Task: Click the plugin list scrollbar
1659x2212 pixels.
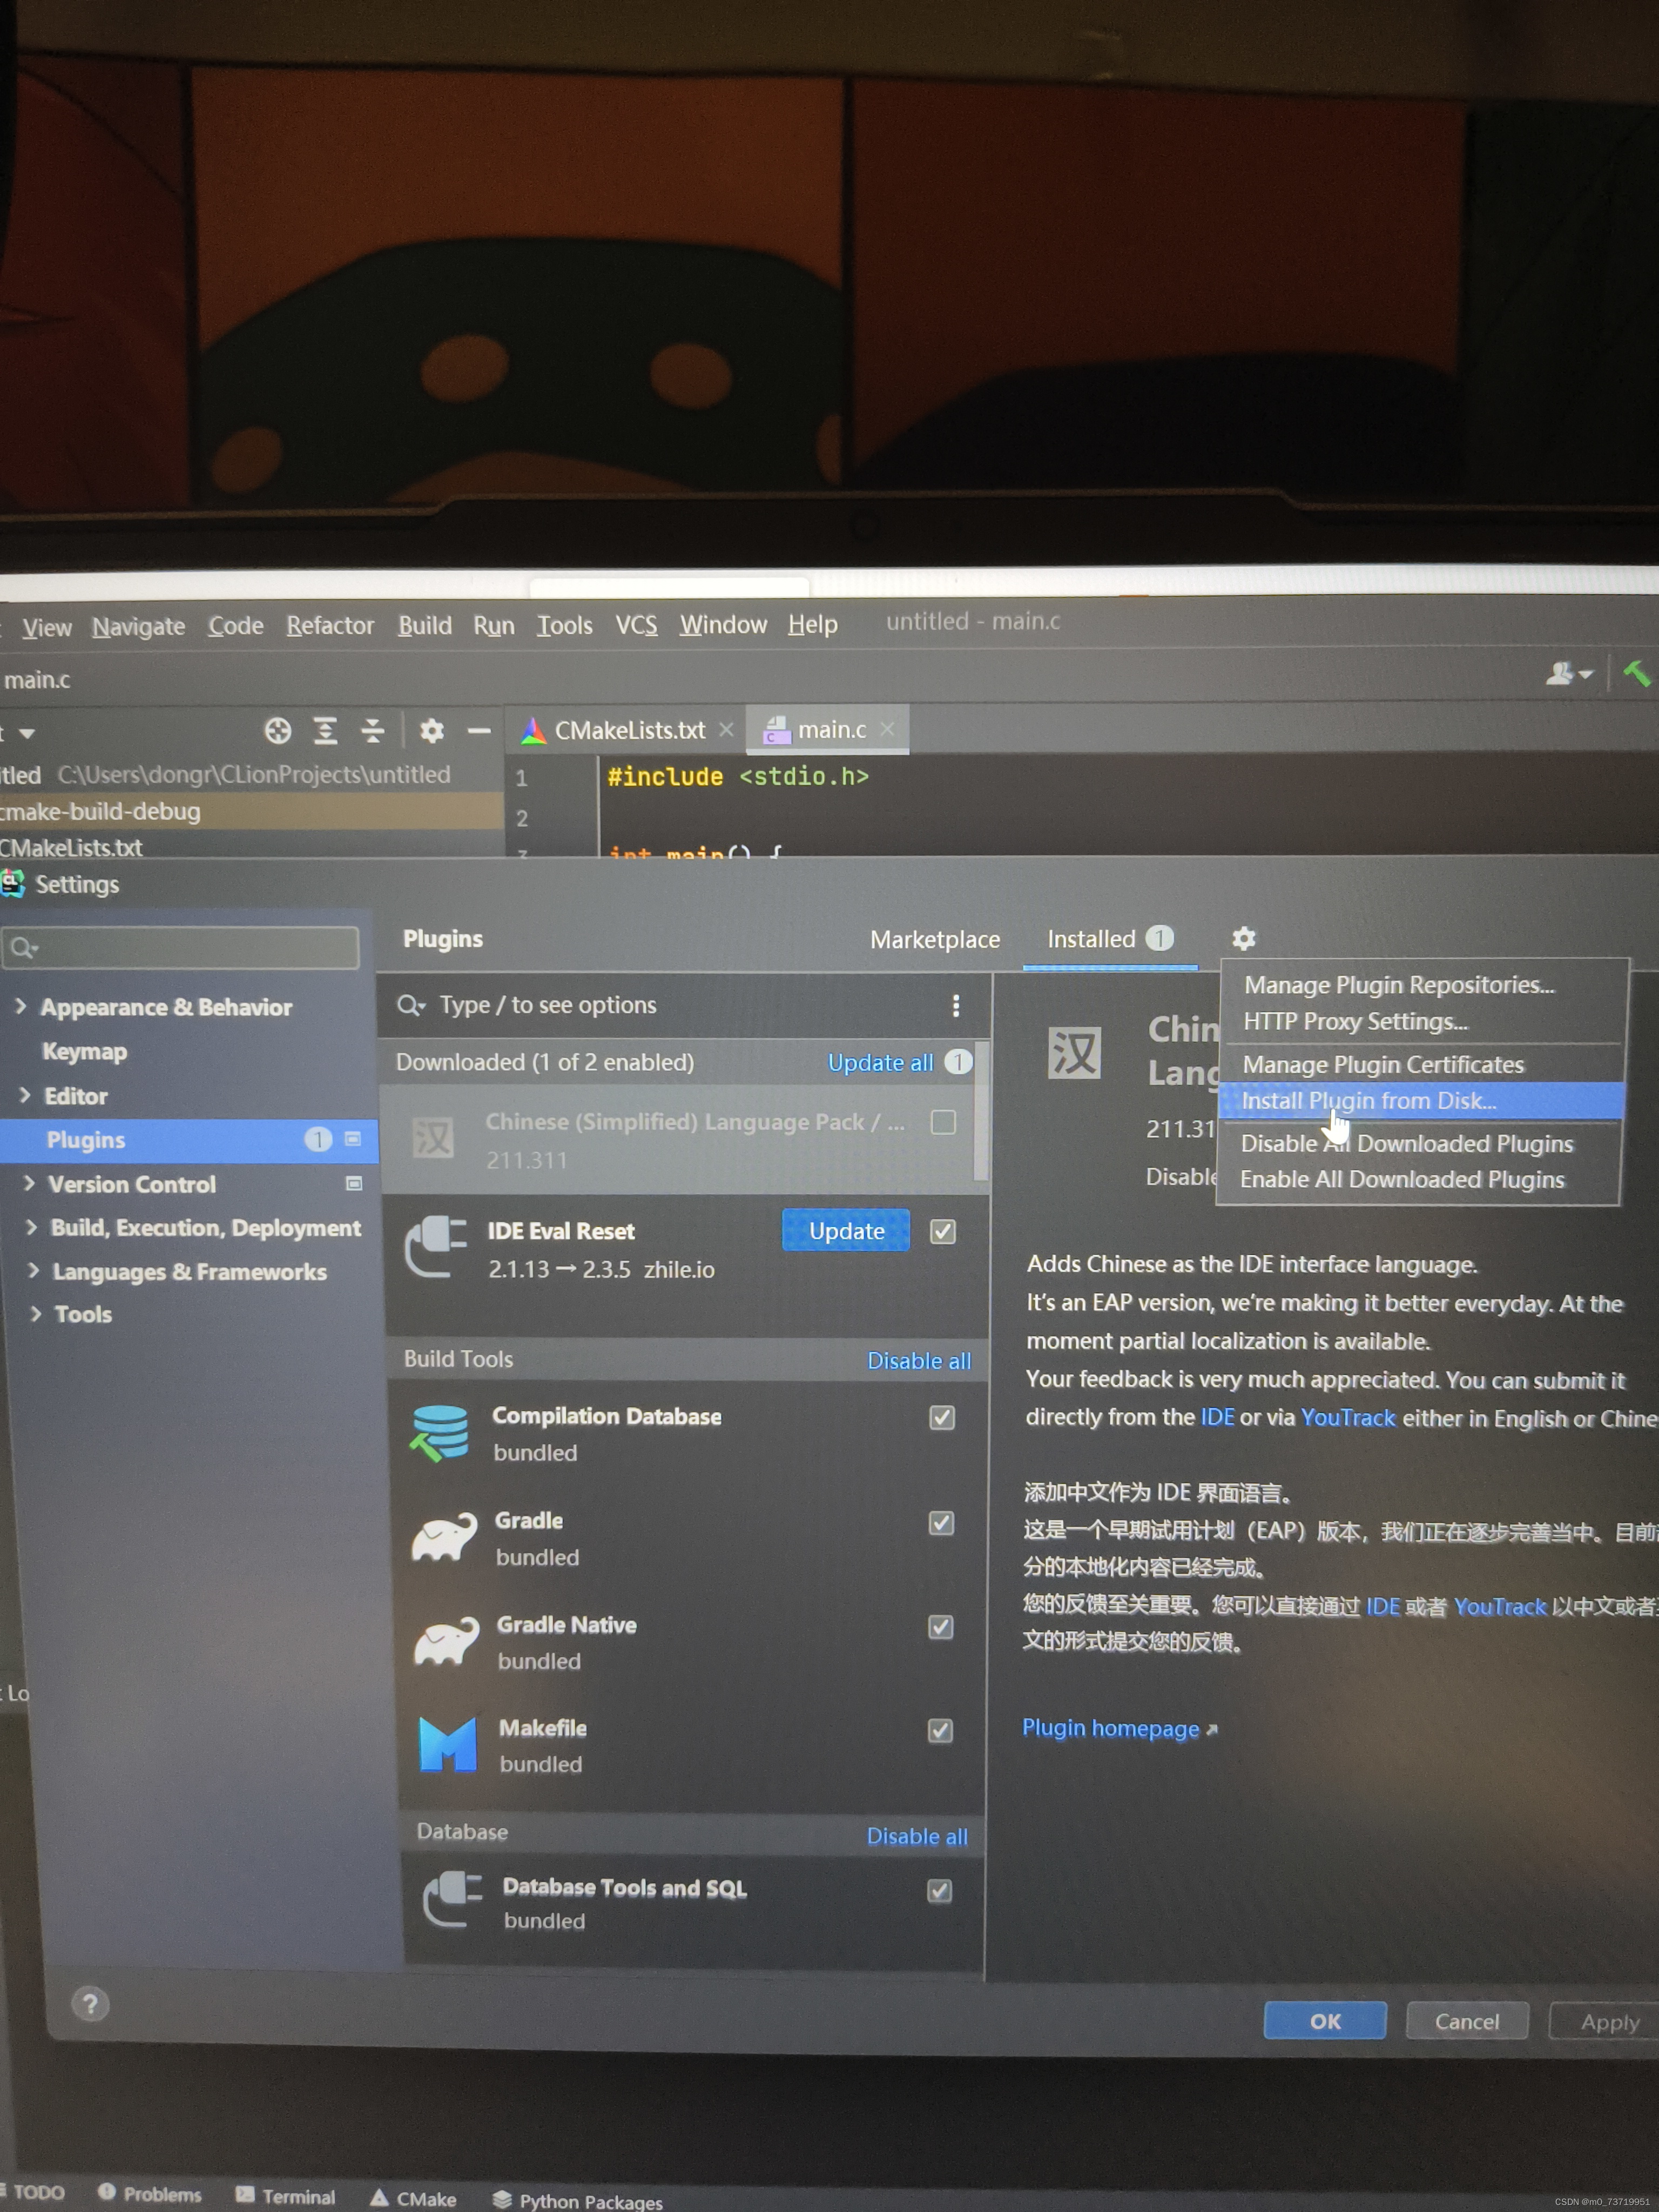Action: coord(981,1110)
